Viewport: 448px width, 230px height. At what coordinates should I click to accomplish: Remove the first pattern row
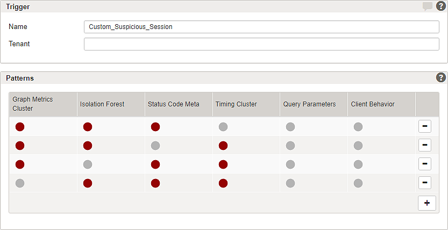[424, 127]
